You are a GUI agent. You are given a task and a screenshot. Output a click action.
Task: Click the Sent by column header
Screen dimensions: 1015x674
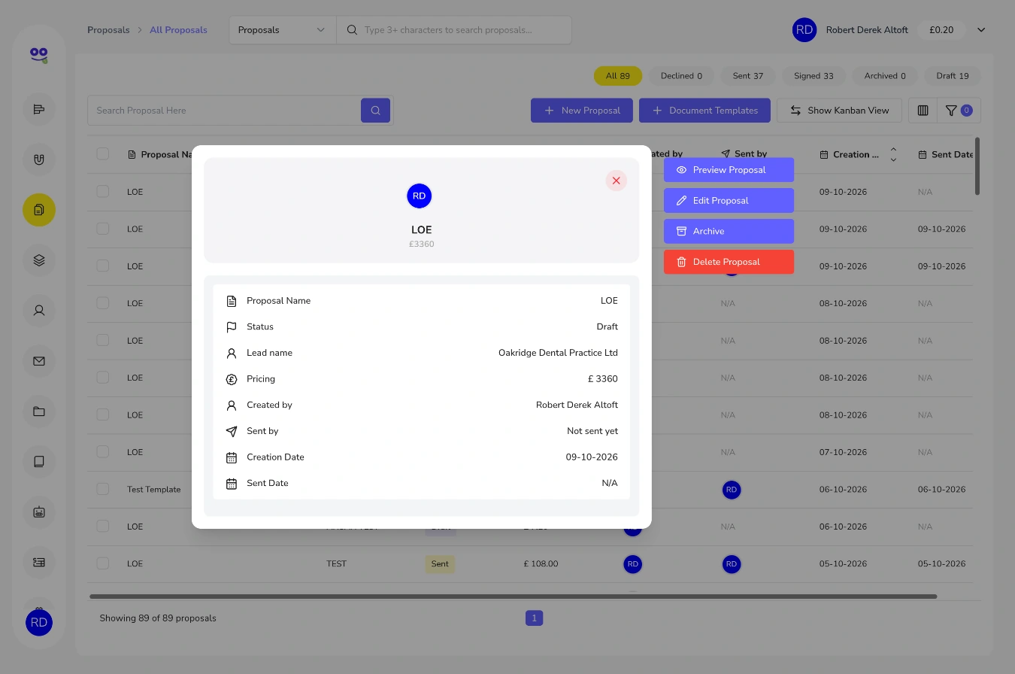(744, 154)
